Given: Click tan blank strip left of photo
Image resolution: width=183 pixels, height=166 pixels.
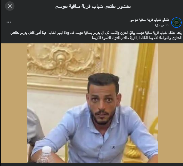Looking at the screenshot, I should pos(14,103).
